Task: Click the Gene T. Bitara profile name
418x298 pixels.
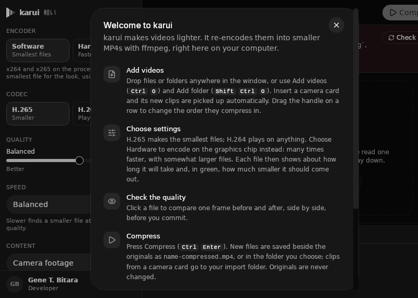Action: (53, 280)
